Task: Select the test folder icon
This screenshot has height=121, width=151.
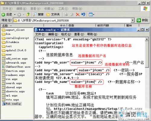Action: (4, 46)
